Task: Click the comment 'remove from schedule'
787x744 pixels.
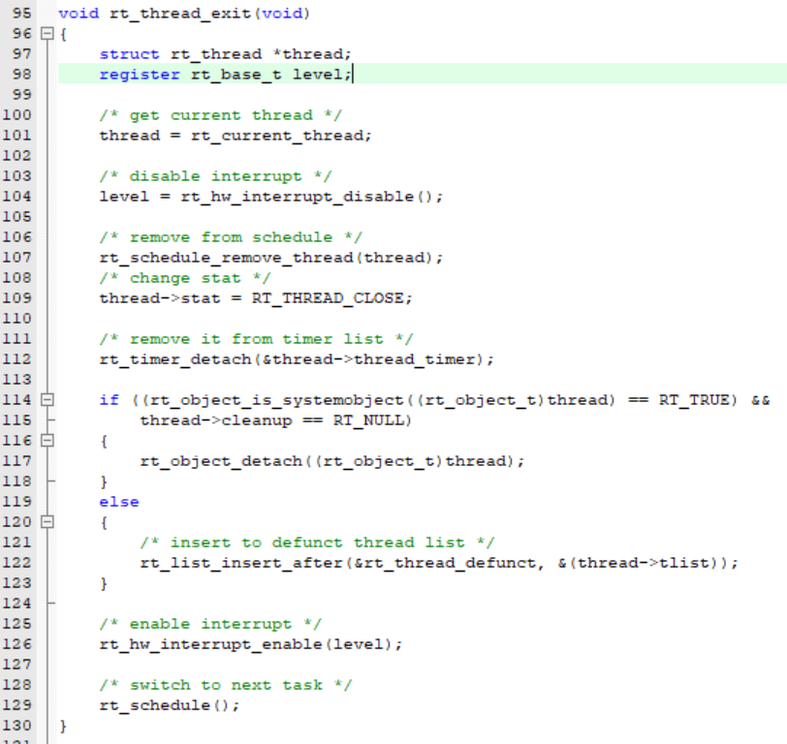Action: click(231, 237)
